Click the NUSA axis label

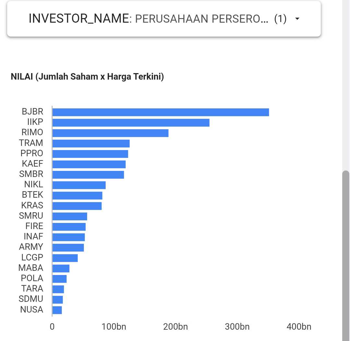click(x=31, y=310)
